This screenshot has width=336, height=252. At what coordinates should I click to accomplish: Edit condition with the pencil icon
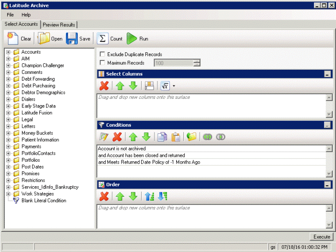pyautogui.click(x=104, y=137)
